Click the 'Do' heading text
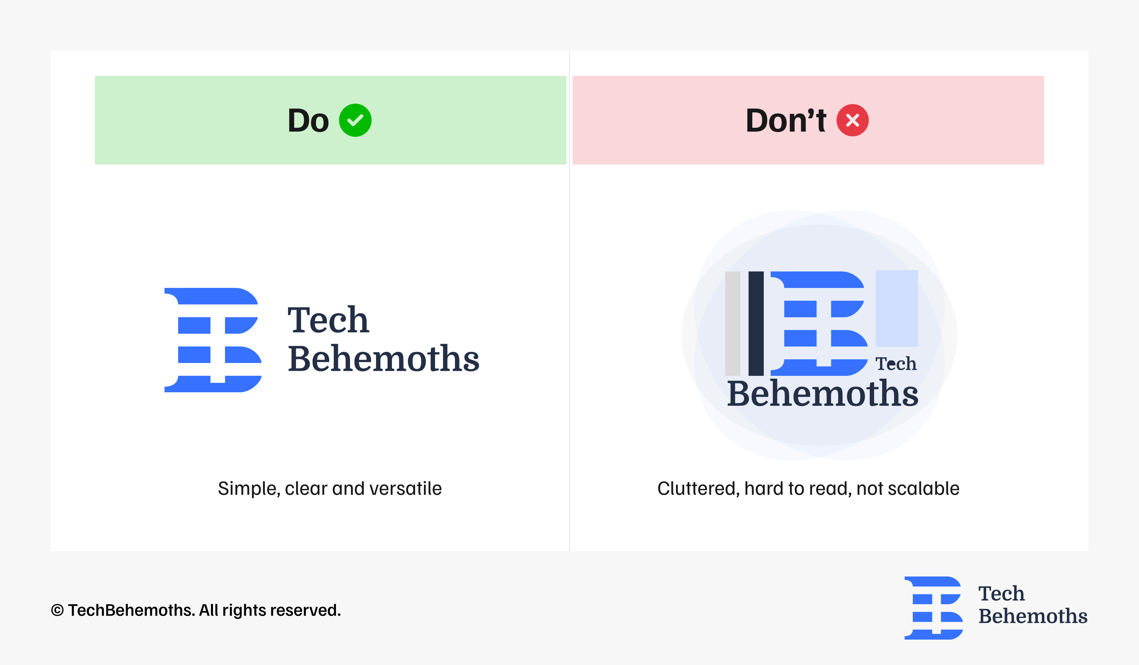 (x=308, y=121)
